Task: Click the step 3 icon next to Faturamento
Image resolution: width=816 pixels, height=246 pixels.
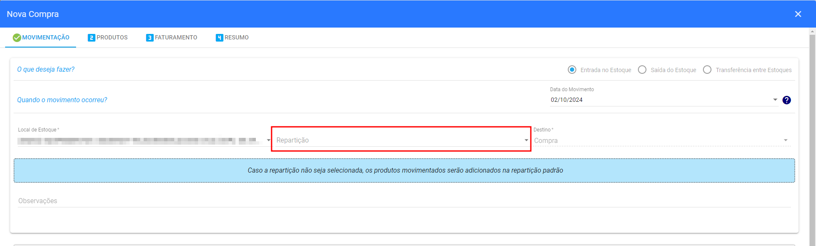Action: pyautogui.click(x=150, y=38)
